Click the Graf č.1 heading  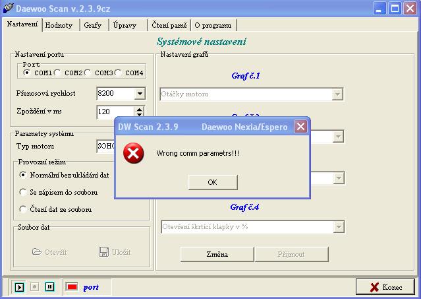[246, 76]
